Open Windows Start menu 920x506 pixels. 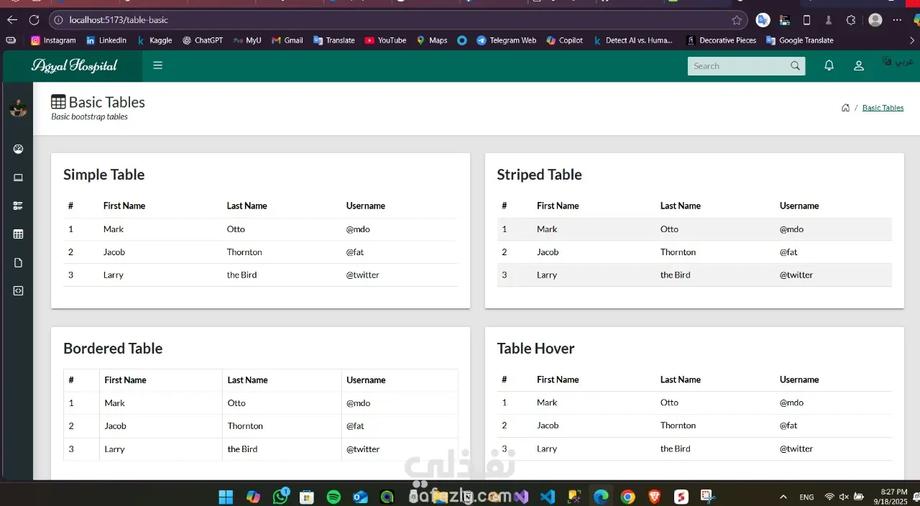[x=226, y=497]
